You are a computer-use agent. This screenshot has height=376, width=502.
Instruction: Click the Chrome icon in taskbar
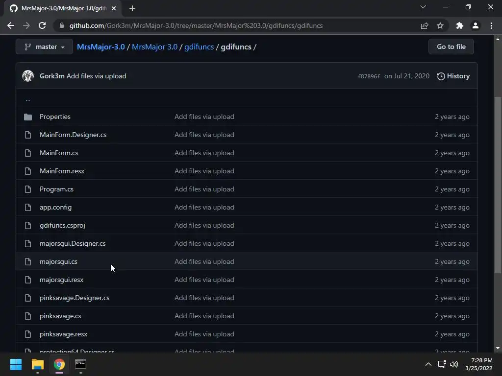coord(59,364)
